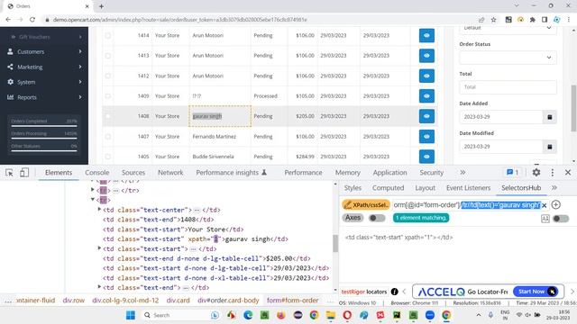577x324 pixels.
Task: View order 1414 with the eye button
Action: (426, 36)
